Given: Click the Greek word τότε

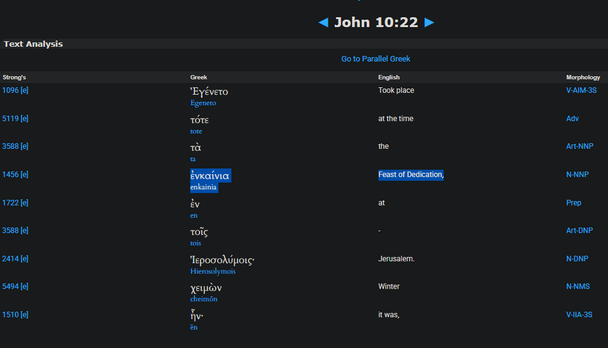Looking at the screenshot, I should click(x=199, y=120).
